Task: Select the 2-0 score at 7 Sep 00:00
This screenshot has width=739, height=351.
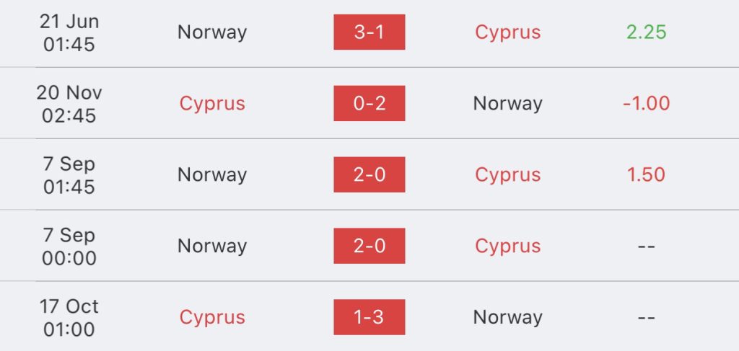Action: pyautogui.click(x=369, y=246)
